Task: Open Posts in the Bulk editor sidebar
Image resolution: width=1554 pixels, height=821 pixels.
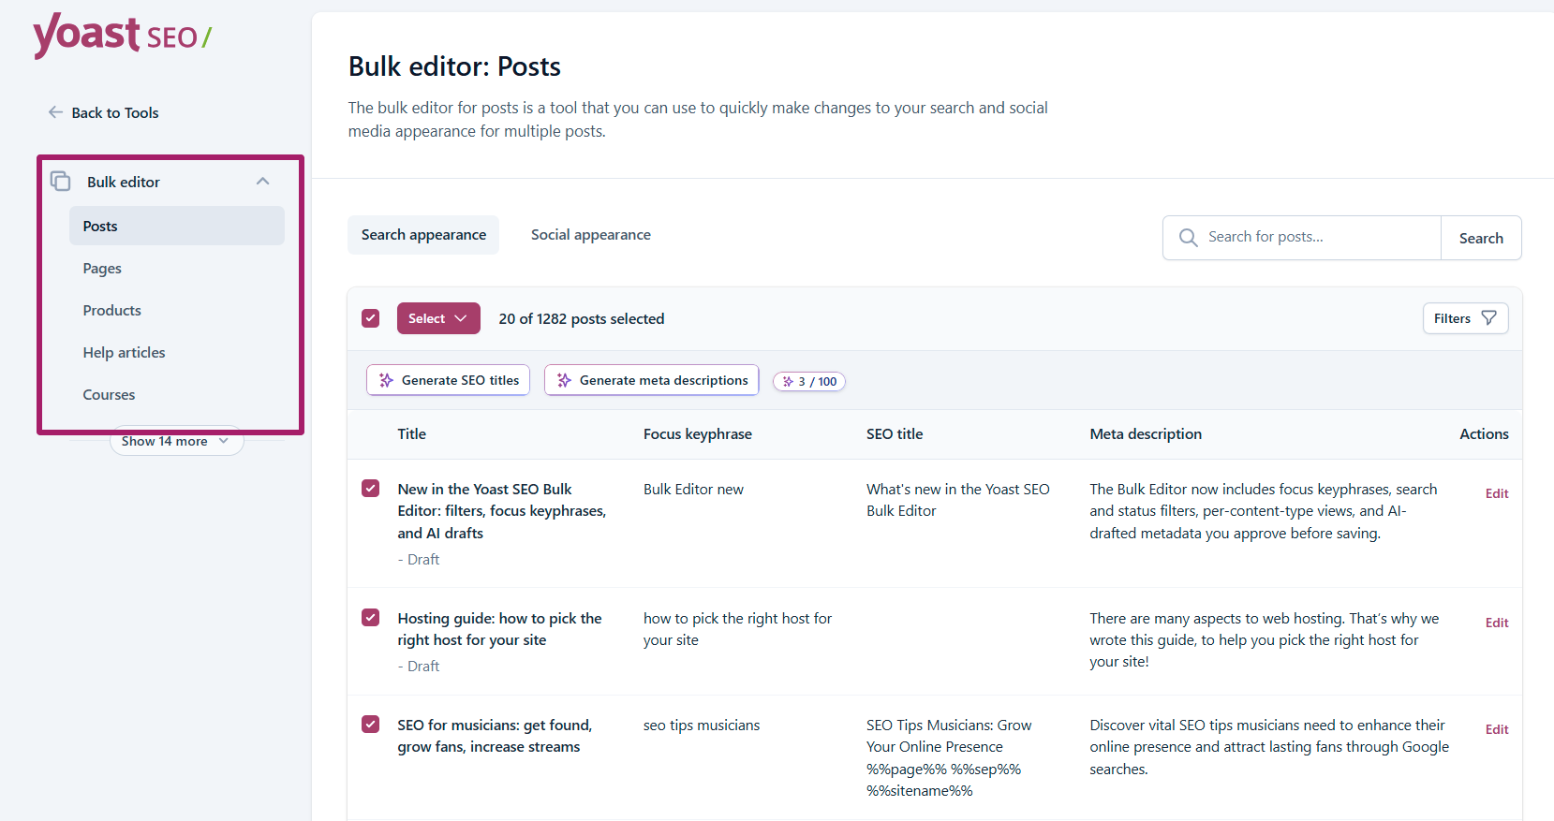Action: [x=177, y=226]
